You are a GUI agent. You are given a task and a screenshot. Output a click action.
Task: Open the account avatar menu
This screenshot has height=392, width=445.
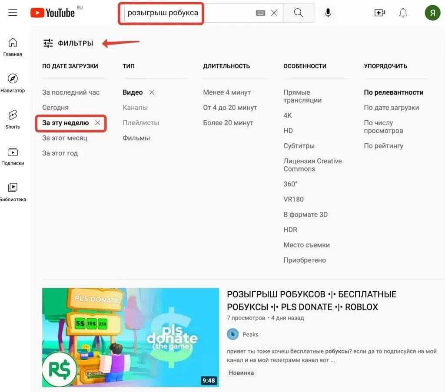[432, 13]
